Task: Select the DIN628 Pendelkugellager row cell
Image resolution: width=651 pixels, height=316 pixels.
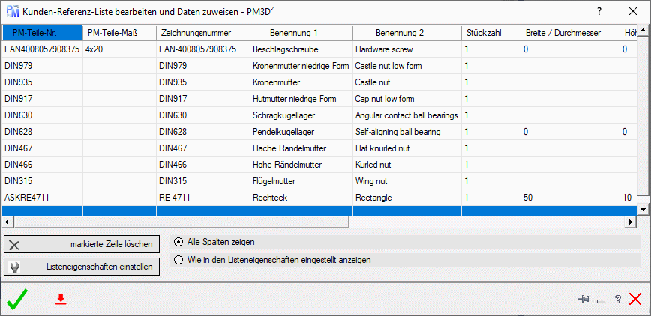Action: [x=285, y=132]
